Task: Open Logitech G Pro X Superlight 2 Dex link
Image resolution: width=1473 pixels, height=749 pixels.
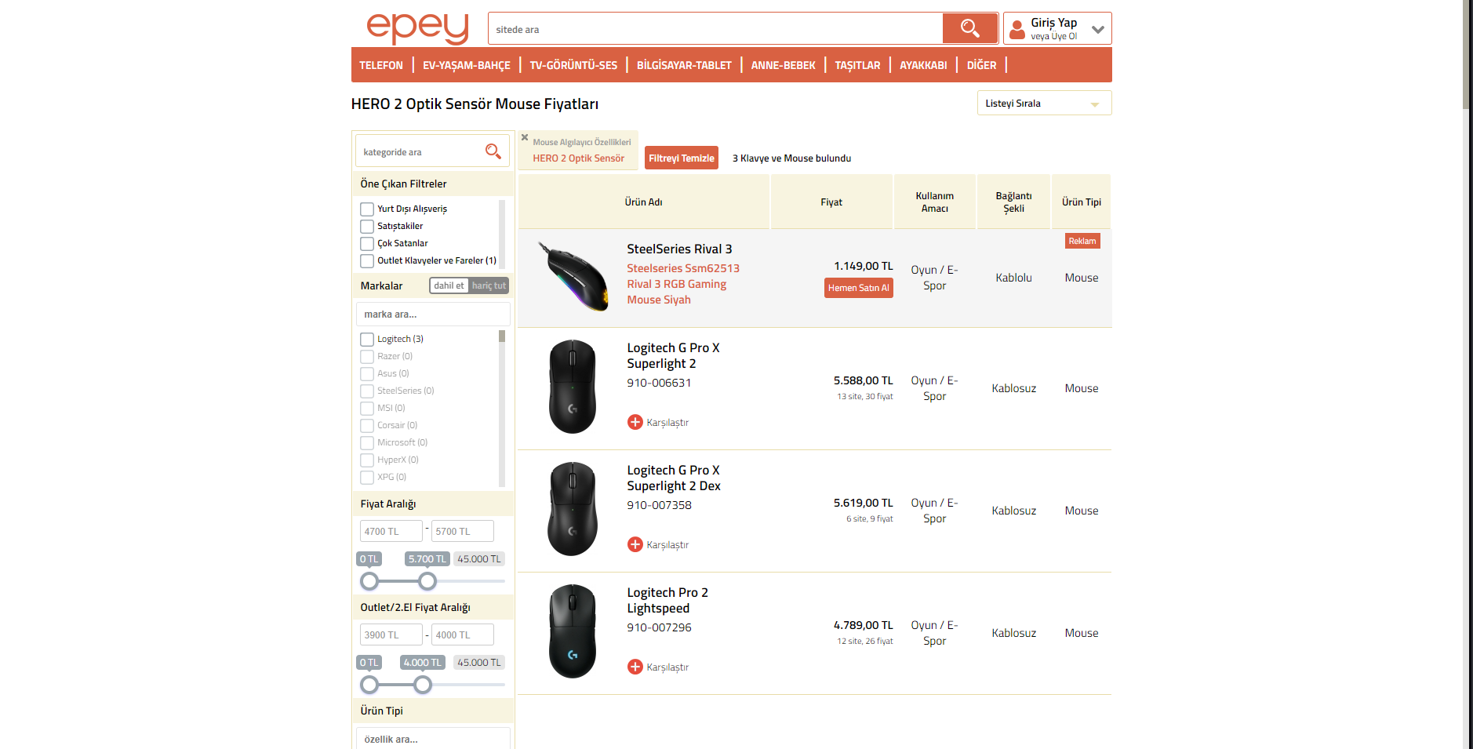Action: [x=674, y=478]
